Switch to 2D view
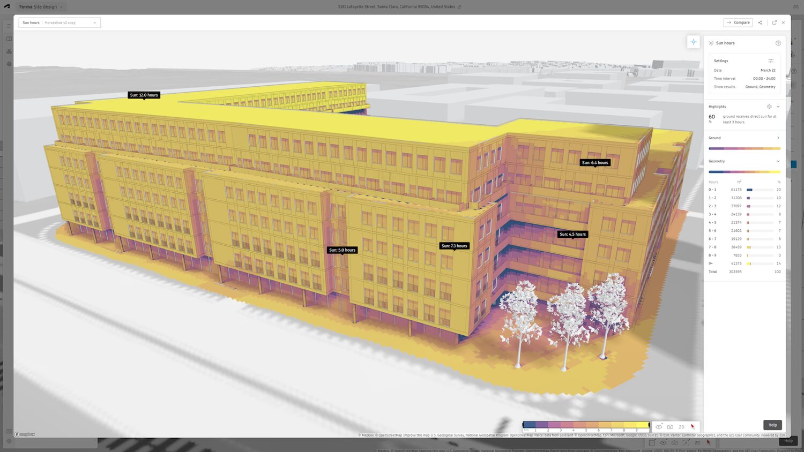This screenshot has width=804, height=452. (x=681, y=426)
